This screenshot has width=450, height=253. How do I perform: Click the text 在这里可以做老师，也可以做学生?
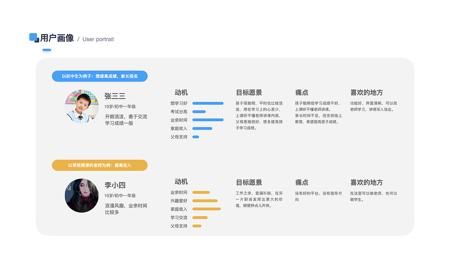(x=374, y=196)
